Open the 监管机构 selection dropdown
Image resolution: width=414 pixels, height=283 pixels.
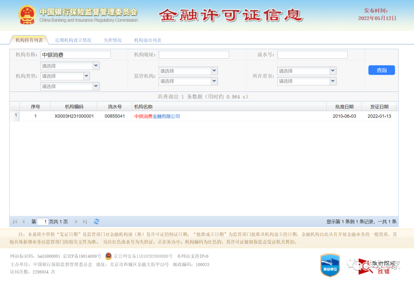coord(188,70)
